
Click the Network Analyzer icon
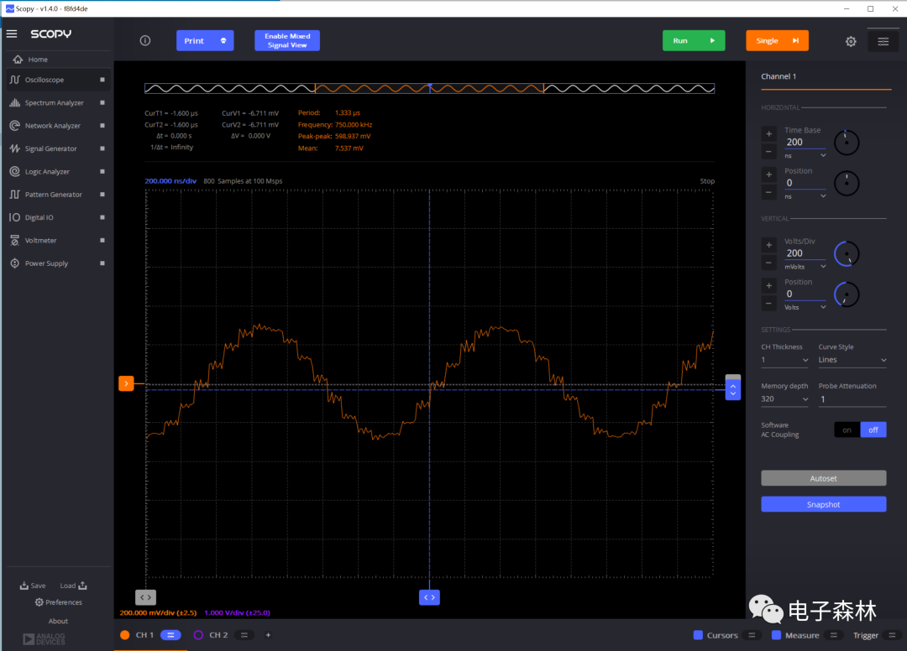(x=14, y=125)
